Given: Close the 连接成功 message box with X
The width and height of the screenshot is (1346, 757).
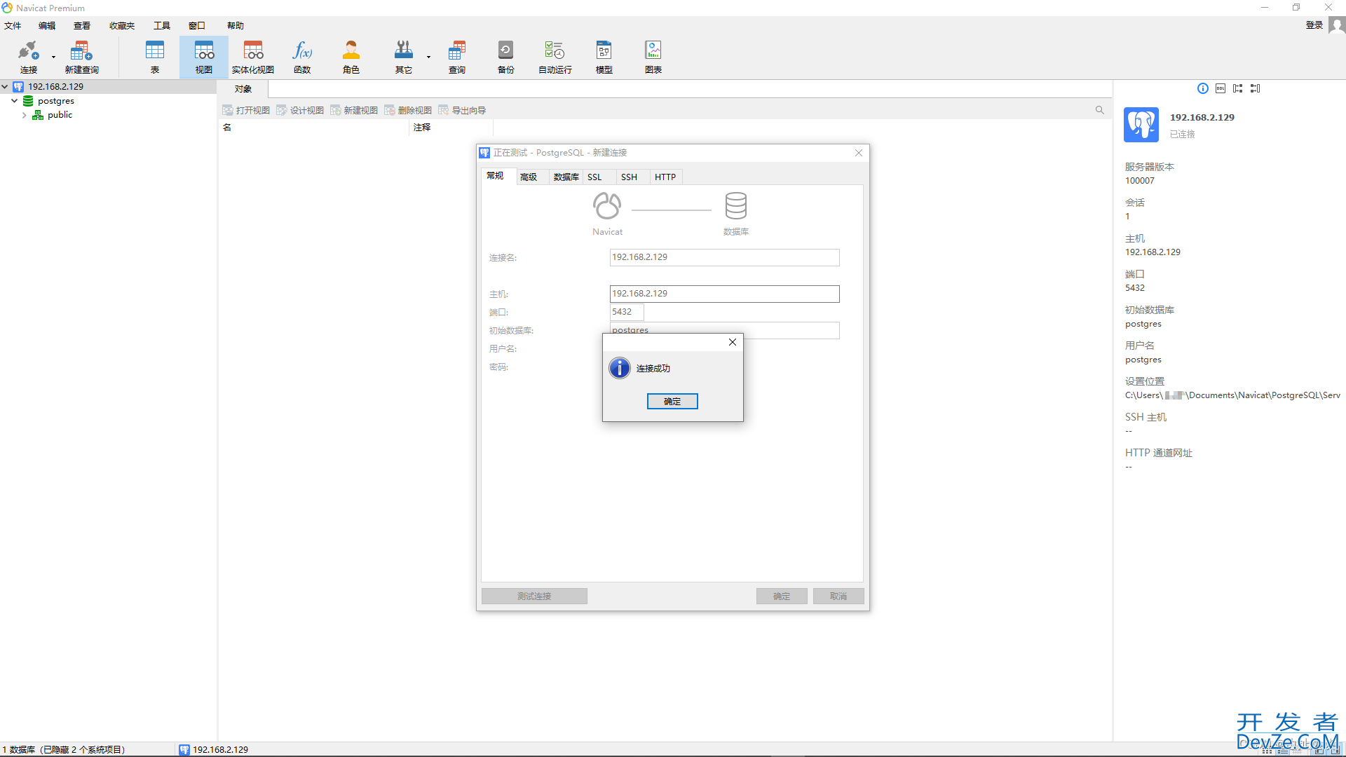Looking at the screenshot, I should (733, 342).
